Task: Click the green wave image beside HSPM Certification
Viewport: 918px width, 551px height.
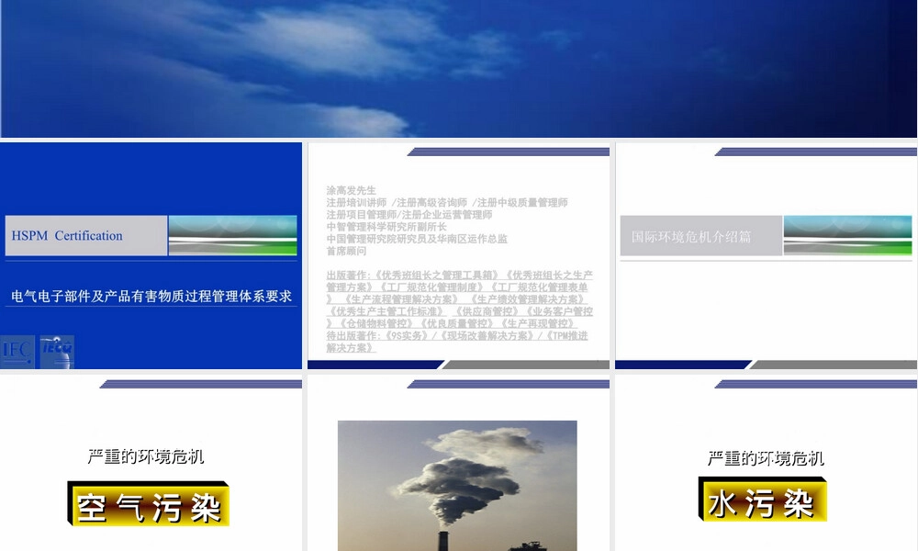Action: pos(232,235)
